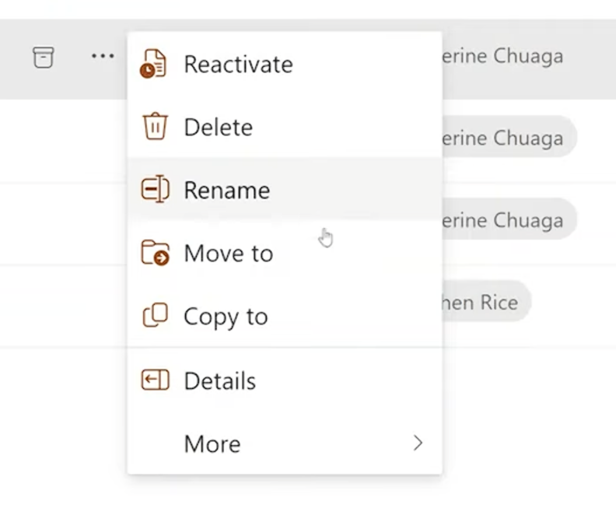
Task: Select Copy to in the context menu
Action: pyautogui.click(x=285, y=316)
